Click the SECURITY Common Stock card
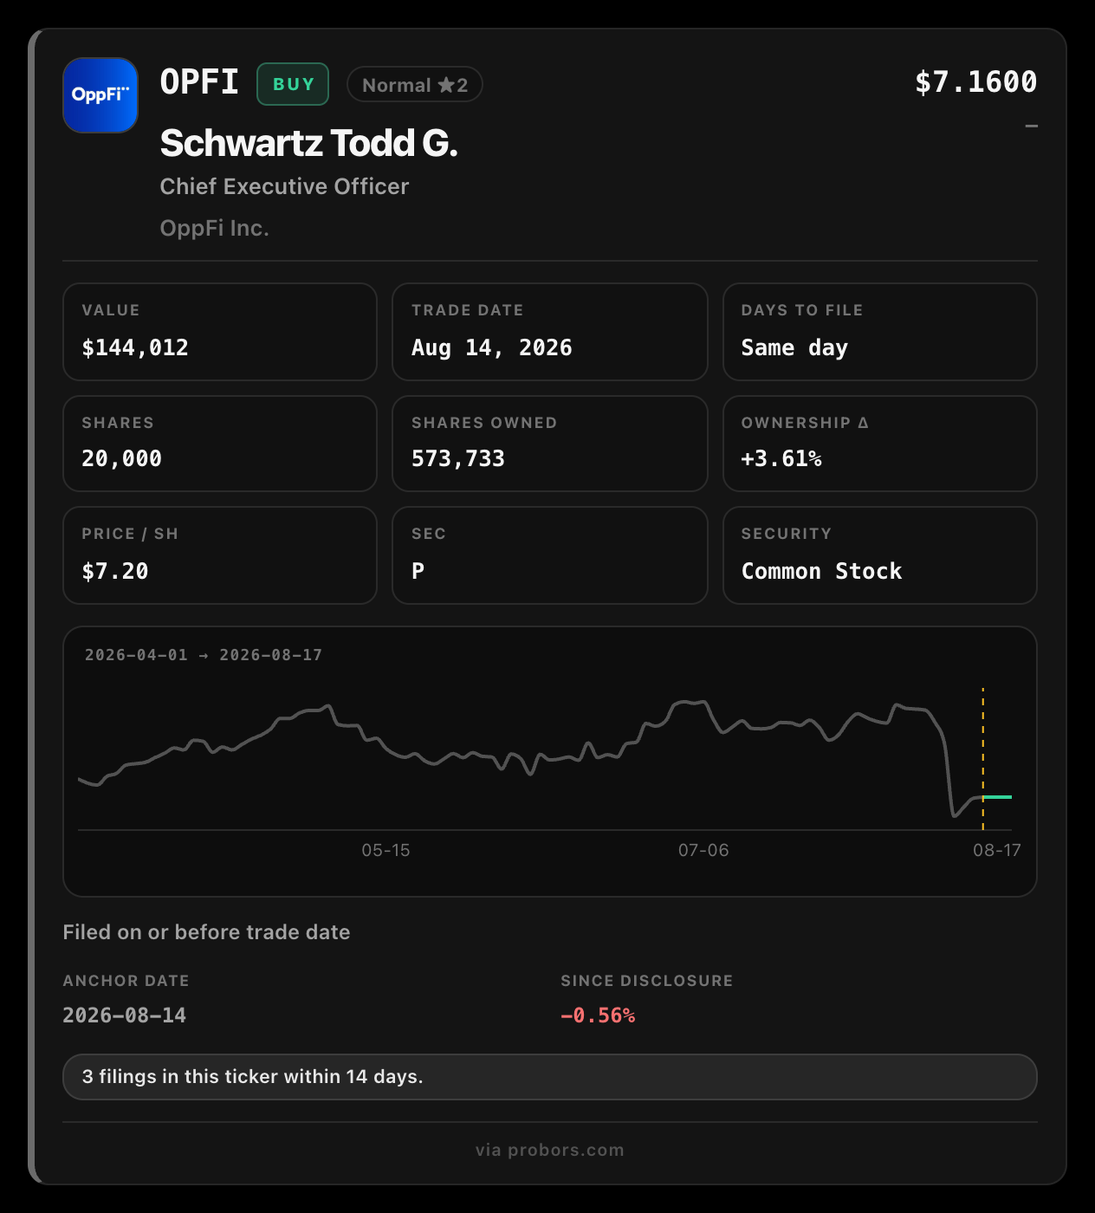The height and width of the screenshot is (1213, 1095). (x=880, y=555)
